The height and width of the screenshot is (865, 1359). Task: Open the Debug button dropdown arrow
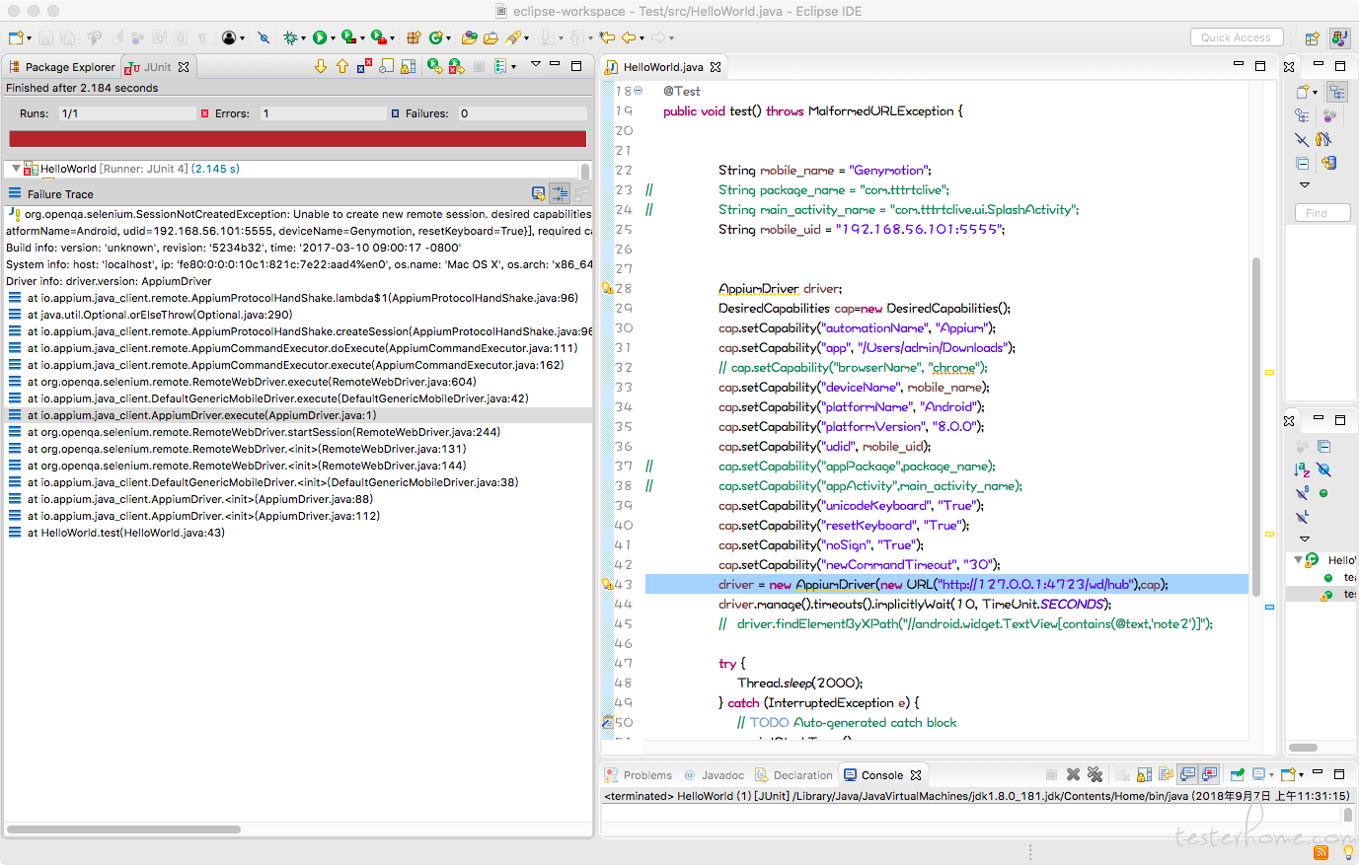click(303, 38)
